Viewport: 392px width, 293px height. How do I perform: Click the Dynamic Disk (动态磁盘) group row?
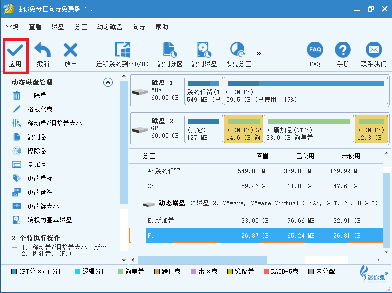260,203
